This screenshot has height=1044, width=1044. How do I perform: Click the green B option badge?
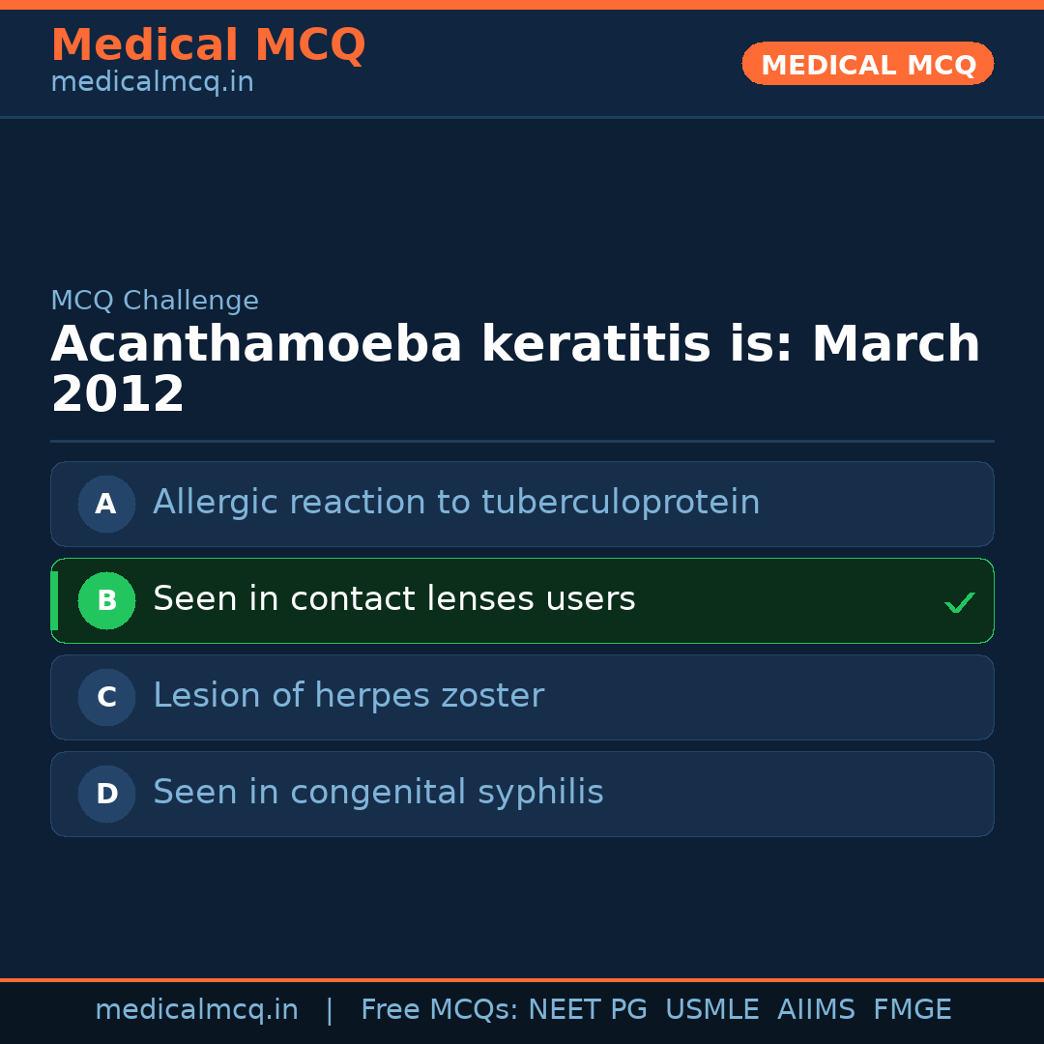click(106, 600)
